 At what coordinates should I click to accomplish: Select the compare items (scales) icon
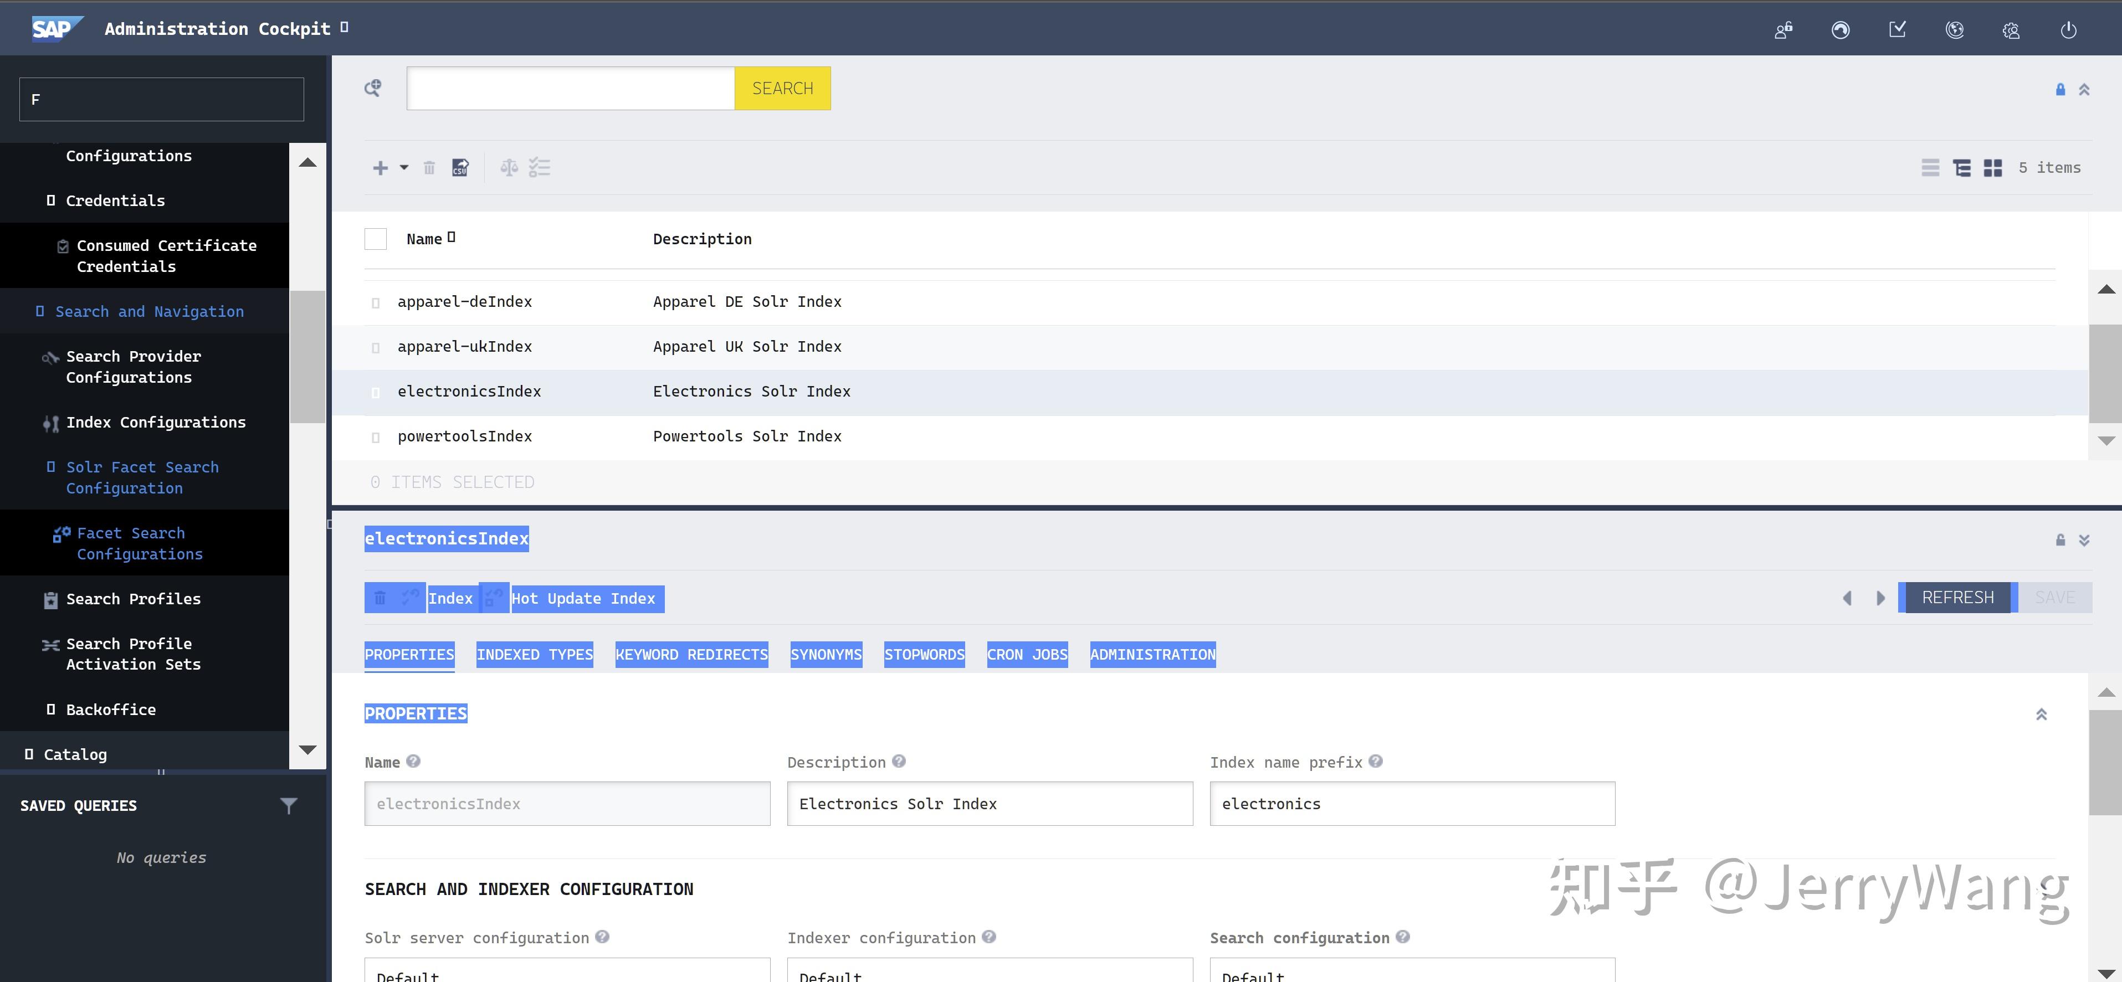(508, 167)
